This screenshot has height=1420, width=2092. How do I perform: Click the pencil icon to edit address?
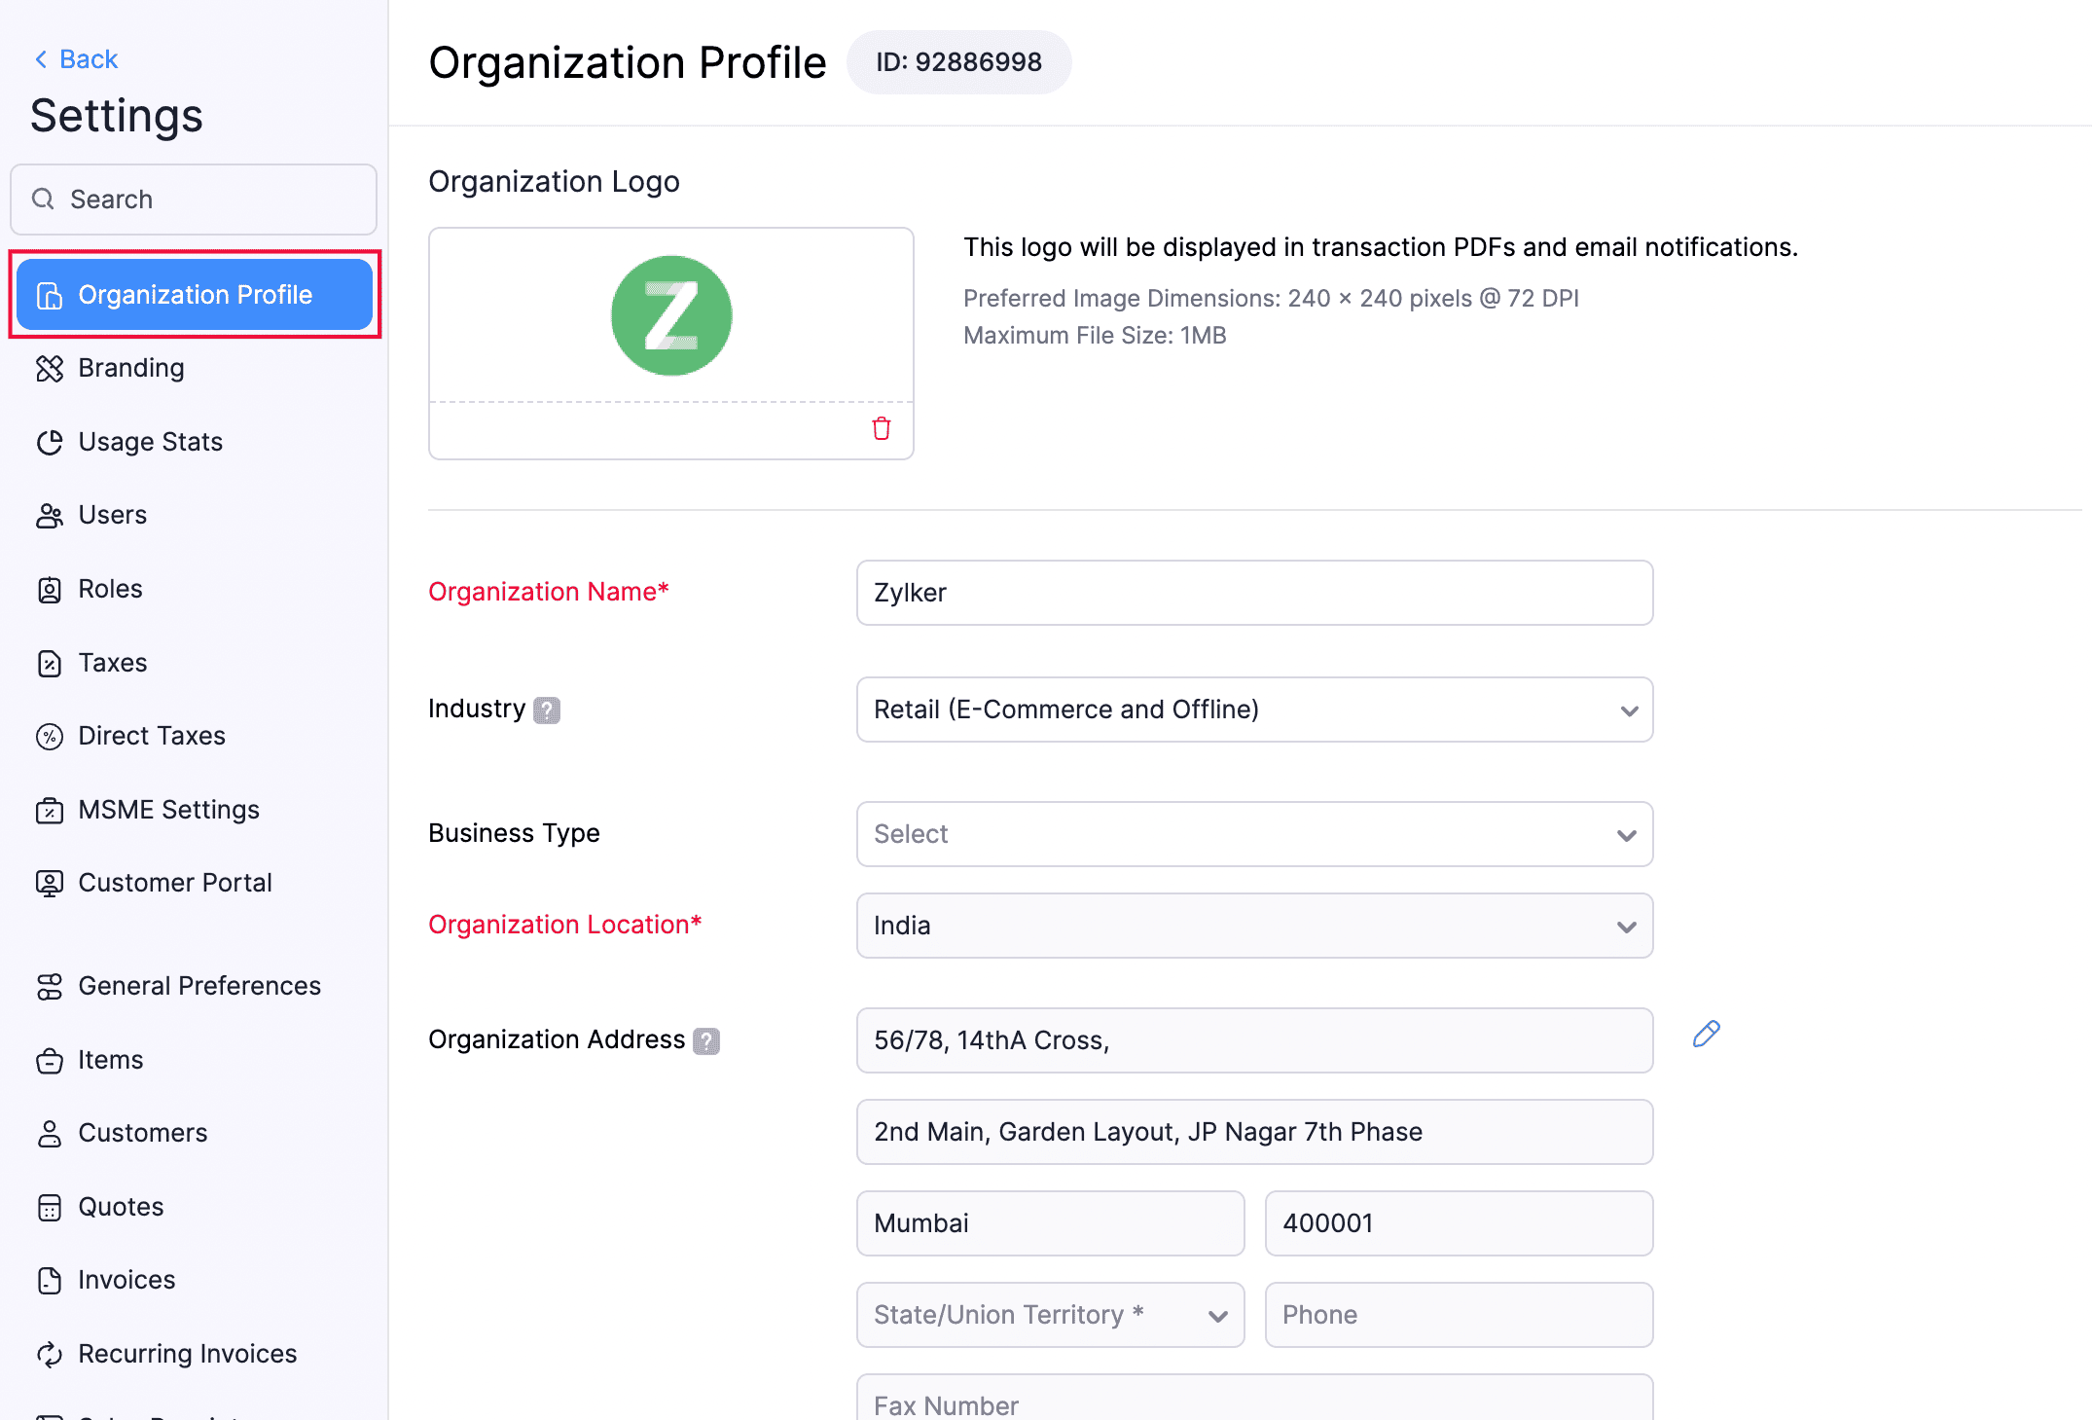[1706, 1034]
